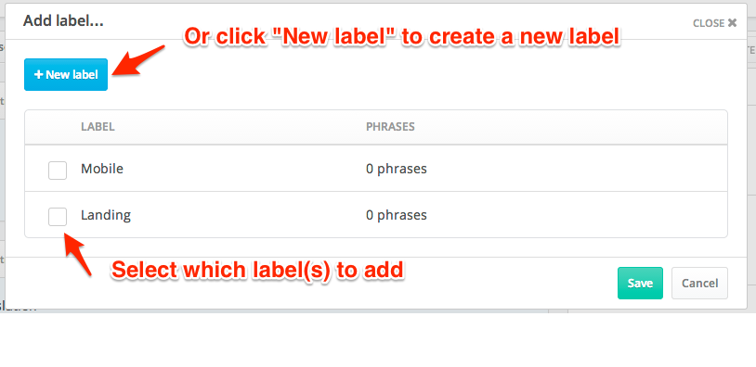This screenshot has height=367, width=756.
Task: Click the PHRASES column header
Action: coord(390,127)
